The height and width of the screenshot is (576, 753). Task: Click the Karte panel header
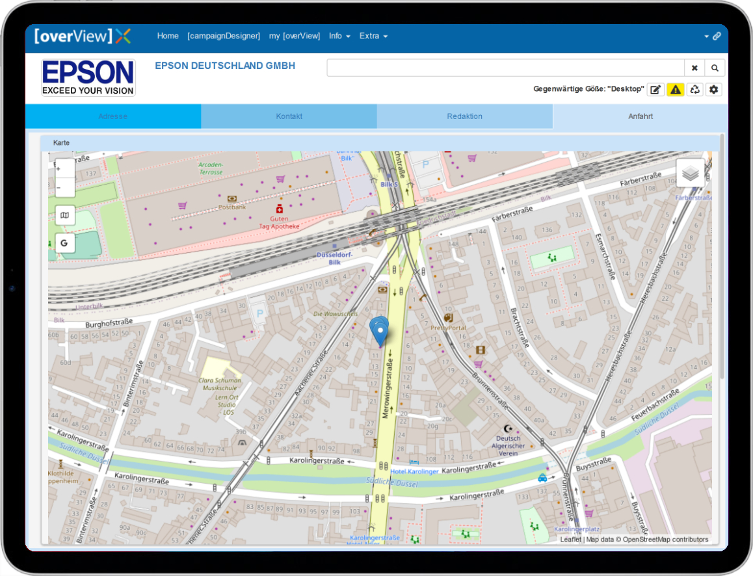coord(380,143)
